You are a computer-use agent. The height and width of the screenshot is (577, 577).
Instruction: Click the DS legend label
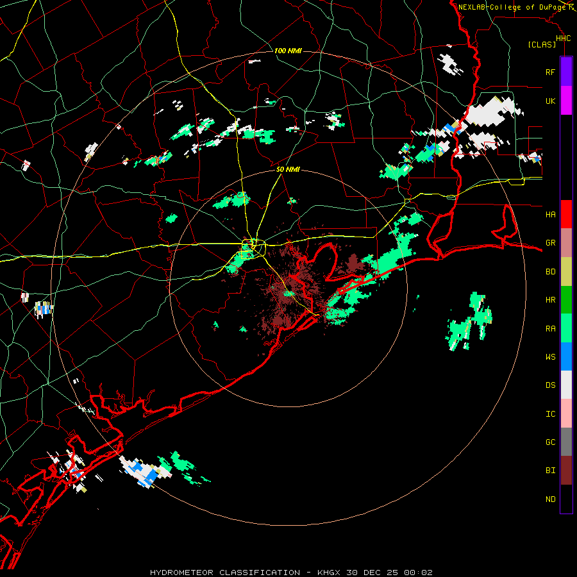550,385
